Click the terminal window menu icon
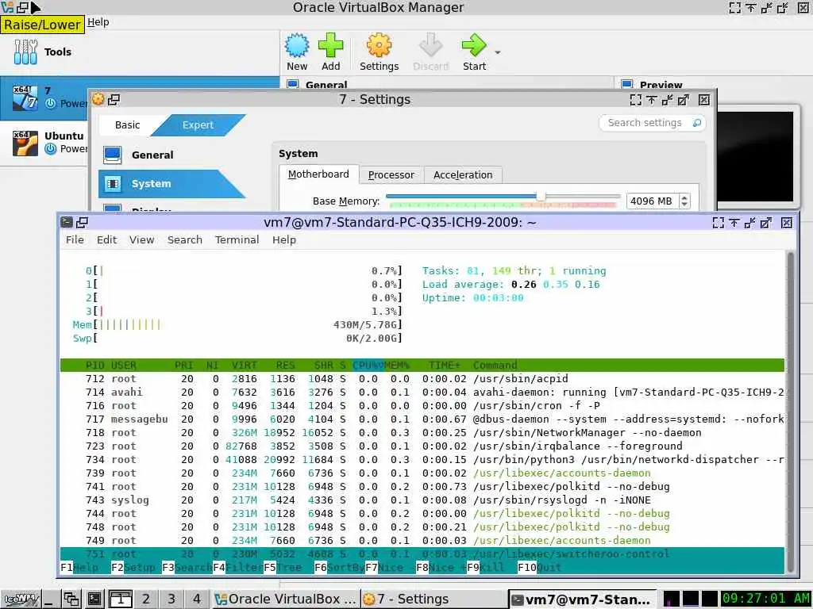 click(x=67, y=222)
